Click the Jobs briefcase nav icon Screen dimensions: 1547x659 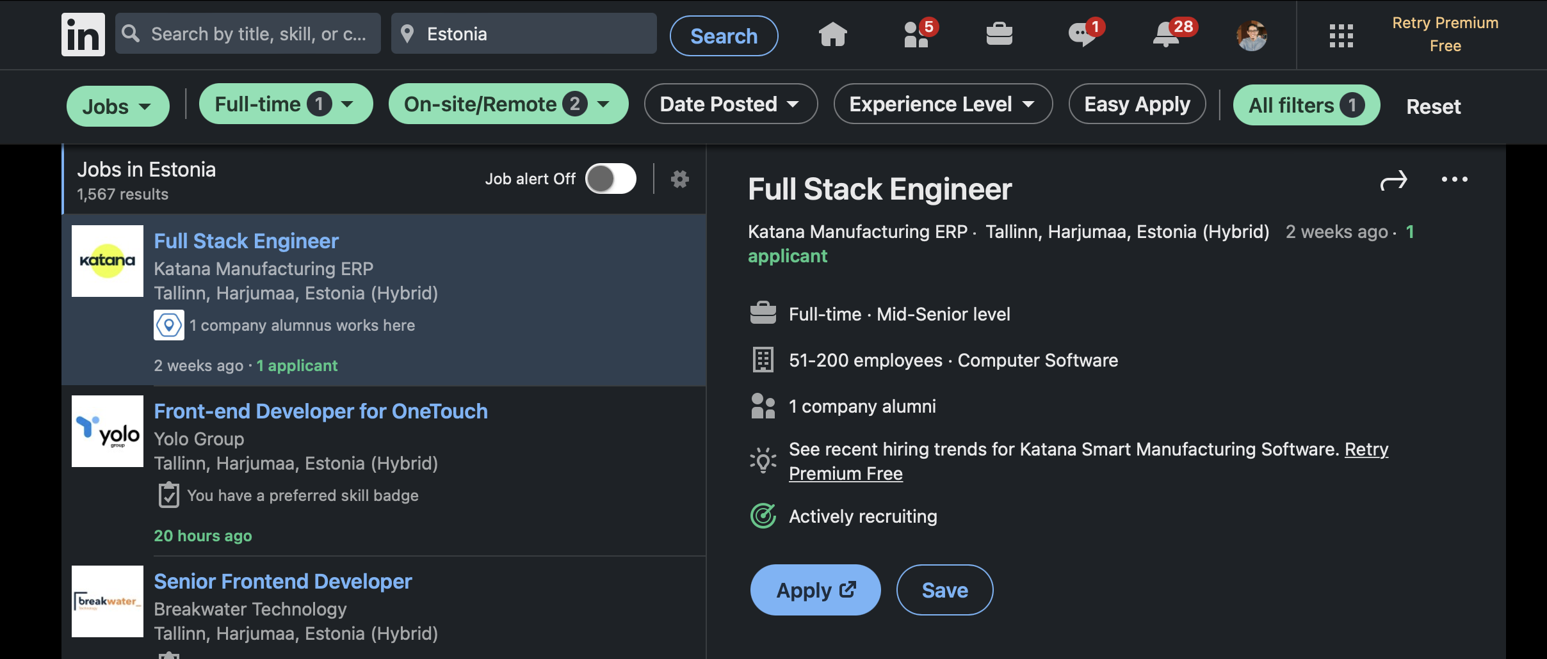tap(999, 35)
